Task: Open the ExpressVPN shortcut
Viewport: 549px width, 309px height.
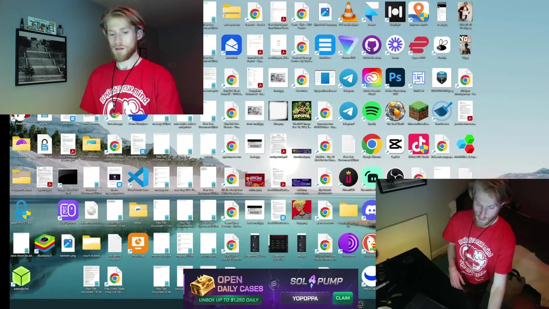Action: 419,45
